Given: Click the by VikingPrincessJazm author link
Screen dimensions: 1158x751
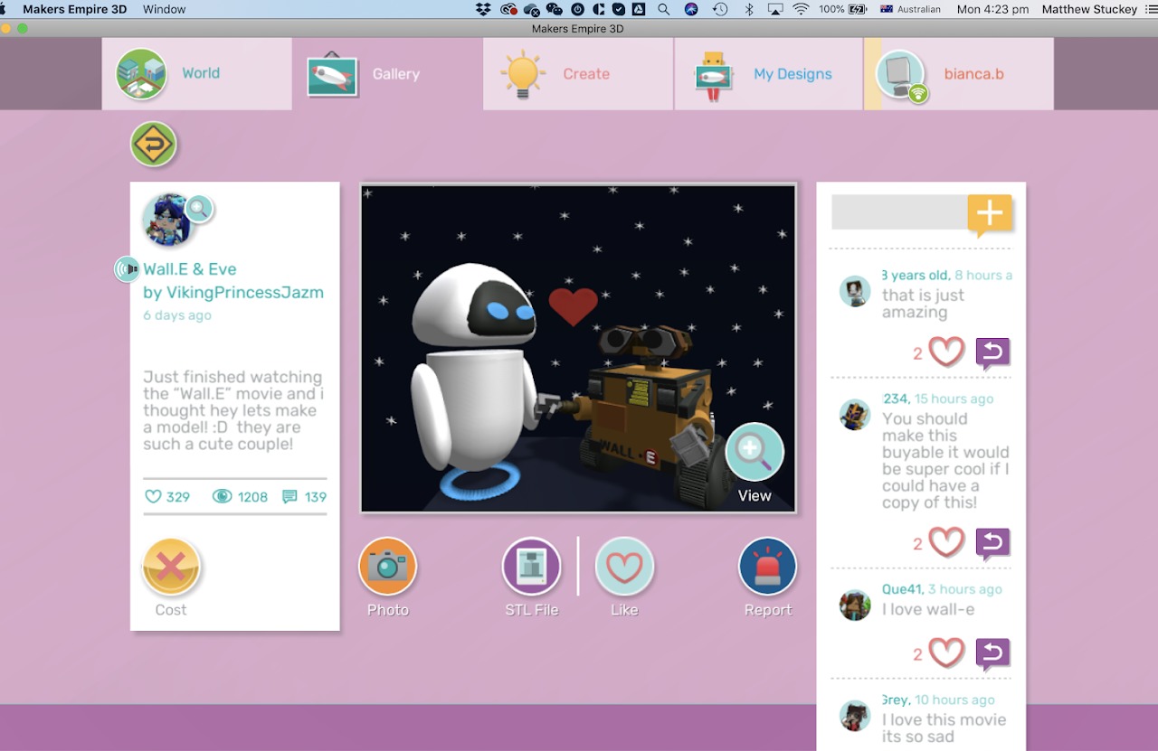Looking at the screenshot, I should click(x=233, y=293).
